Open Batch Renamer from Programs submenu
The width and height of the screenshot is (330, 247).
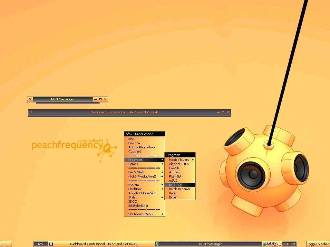pyautogui.click(x=180, y=189)
